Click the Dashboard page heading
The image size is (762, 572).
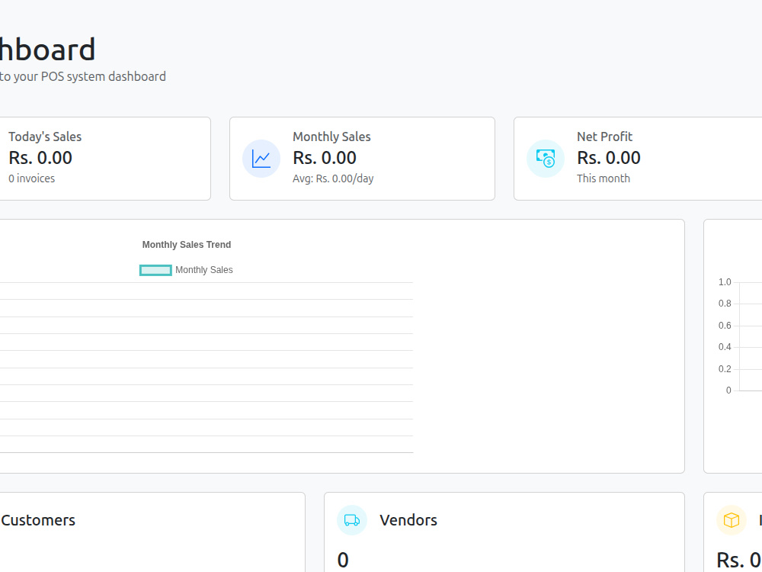pyautogui.click(x=47, y=50)
